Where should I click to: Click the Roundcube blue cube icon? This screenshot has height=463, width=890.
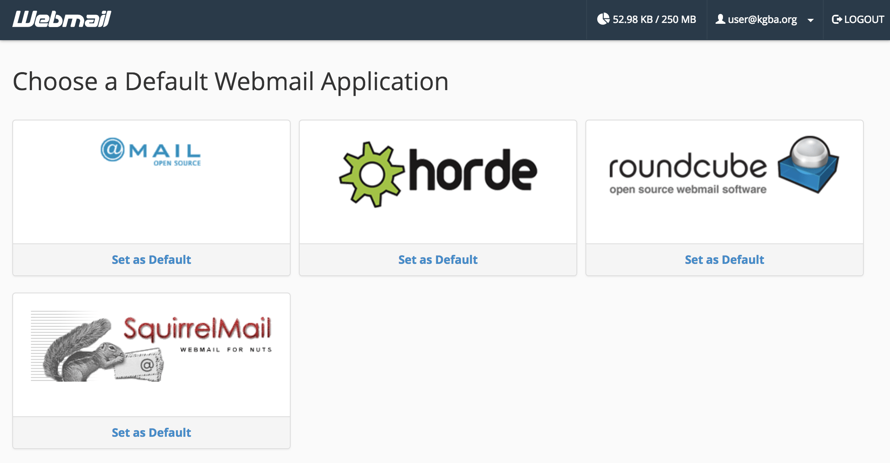click(x=809, y=164)
